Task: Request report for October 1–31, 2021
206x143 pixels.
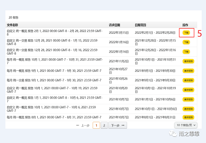Action: point(188,61)
